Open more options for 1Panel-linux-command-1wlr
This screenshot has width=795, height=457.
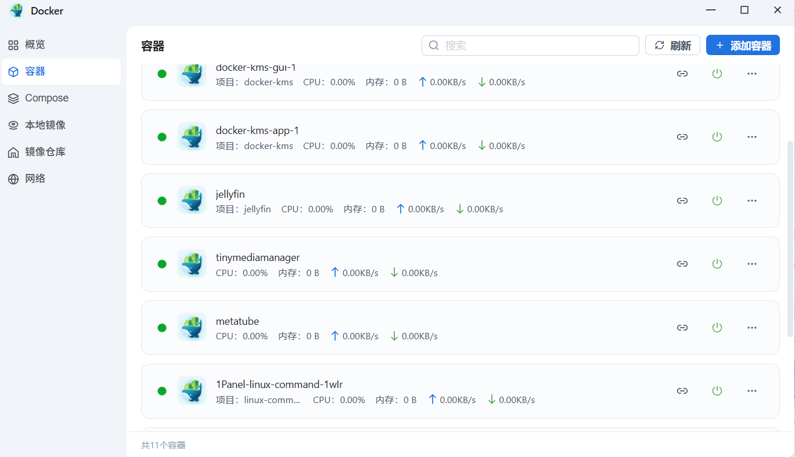pyautogui.click(x=752, y=391)
